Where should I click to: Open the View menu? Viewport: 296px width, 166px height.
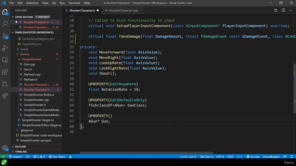(45, 3)
